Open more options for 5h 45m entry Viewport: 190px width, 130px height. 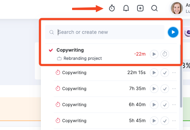coord(174,121)
